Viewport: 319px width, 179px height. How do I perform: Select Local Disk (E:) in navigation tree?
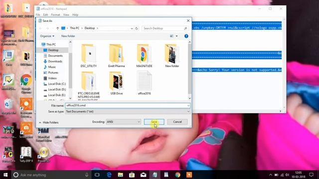56,95
